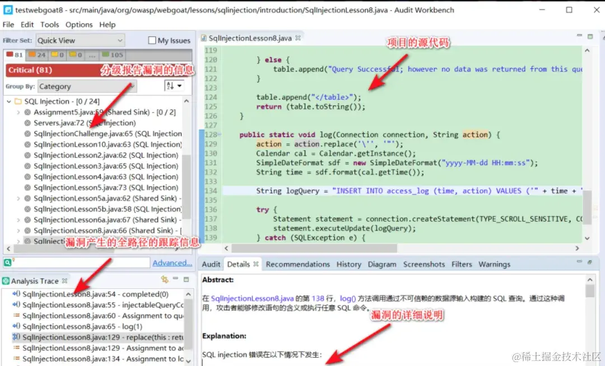
Task: Click the icon of trace step java:55 injectableQuery
Action: click(x=17, y=305)
